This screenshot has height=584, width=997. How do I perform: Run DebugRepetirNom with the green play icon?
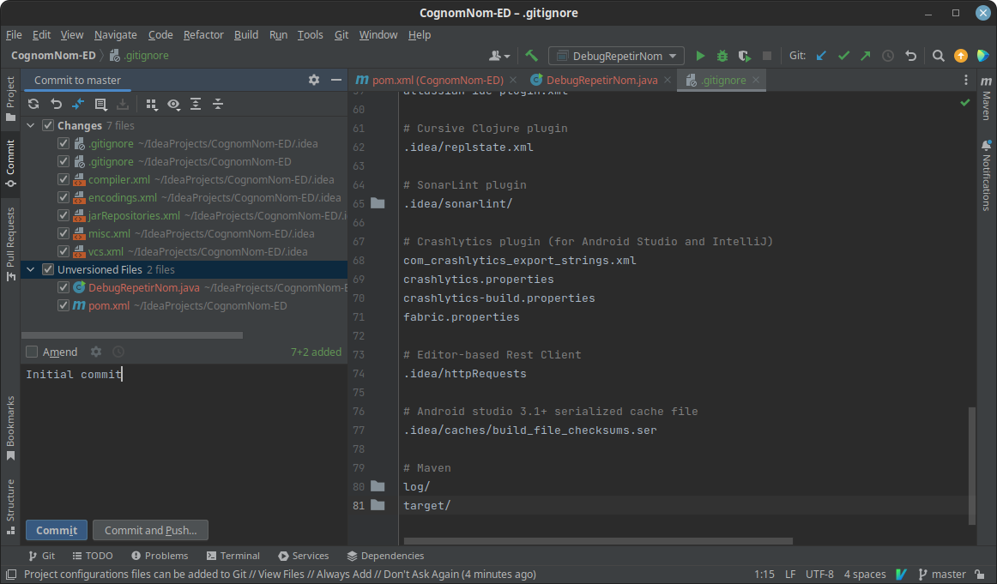point(700,56)
